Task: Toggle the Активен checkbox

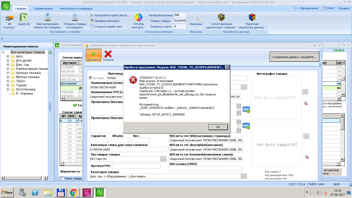Action: click(x=91, y=78)
